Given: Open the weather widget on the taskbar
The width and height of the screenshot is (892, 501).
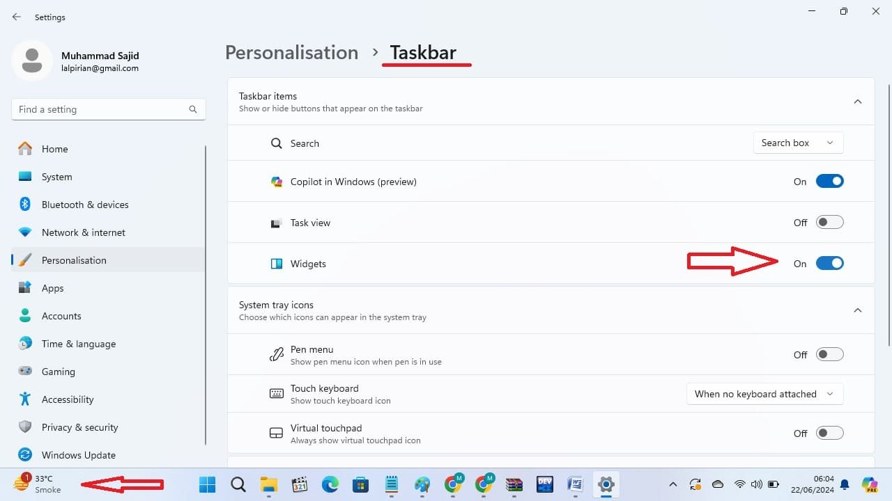Looking at the screenshot, I should coord(37,484).
